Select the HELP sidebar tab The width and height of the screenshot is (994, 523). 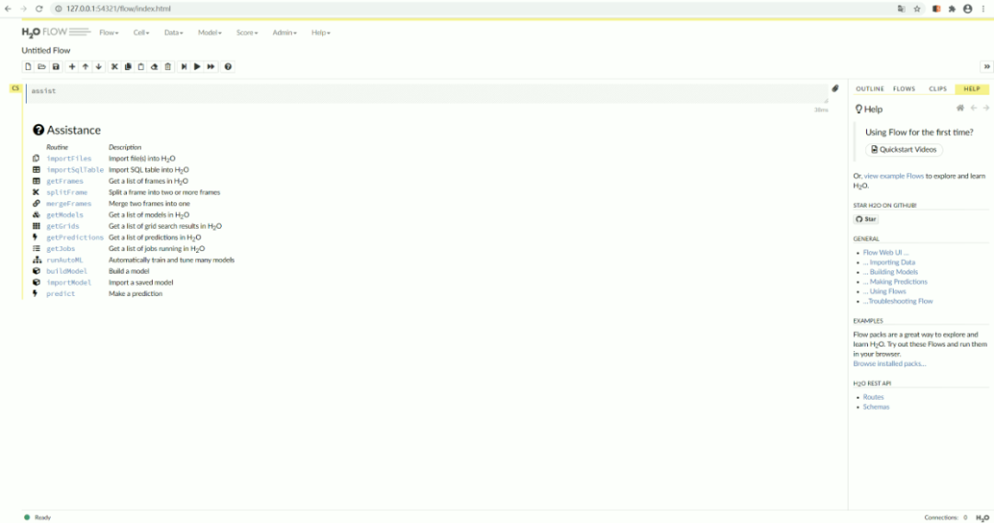[972, 89]
